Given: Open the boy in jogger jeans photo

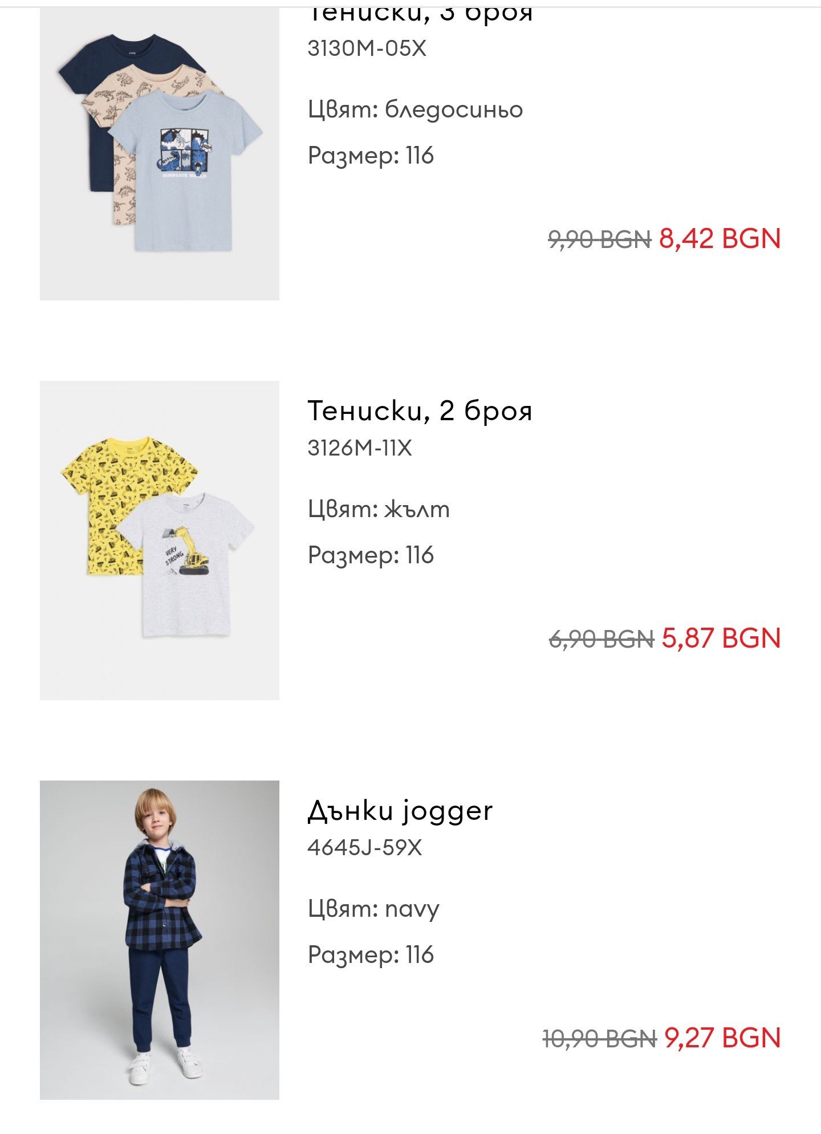Looking at the screenshot, I should point(160,940).
